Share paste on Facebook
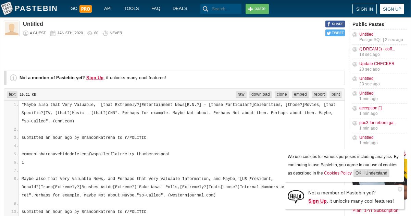 335,24
